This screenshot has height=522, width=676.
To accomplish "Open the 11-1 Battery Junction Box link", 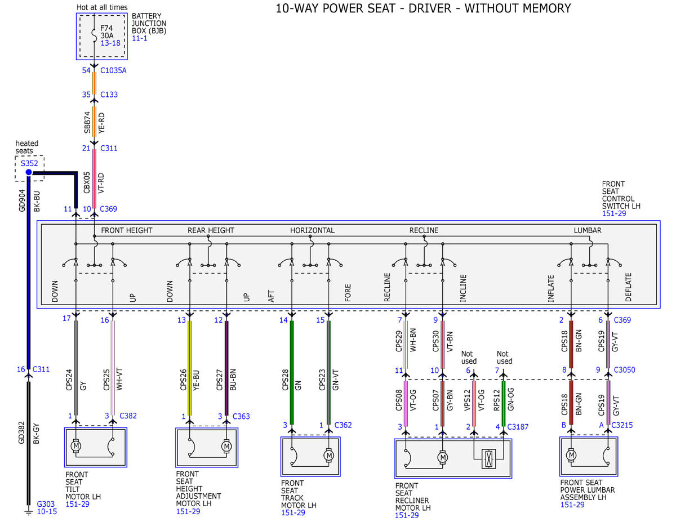I will click(x=139, y=38).
